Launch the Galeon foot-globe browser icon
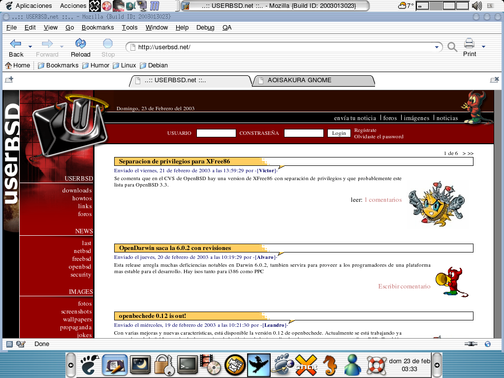This screenshot has width=504, height=378. [x=283, y=365]
